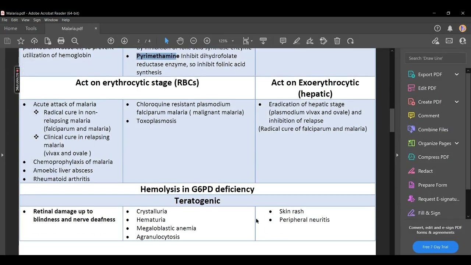Expand the Organize Pages options

coord(457,143)
